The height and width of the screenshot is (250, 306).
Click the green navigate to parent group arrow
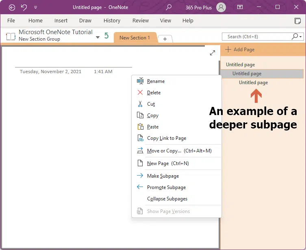[106, 36]
